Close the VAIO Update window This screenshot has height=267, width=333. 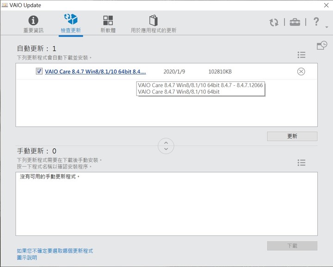coord(327,5)
